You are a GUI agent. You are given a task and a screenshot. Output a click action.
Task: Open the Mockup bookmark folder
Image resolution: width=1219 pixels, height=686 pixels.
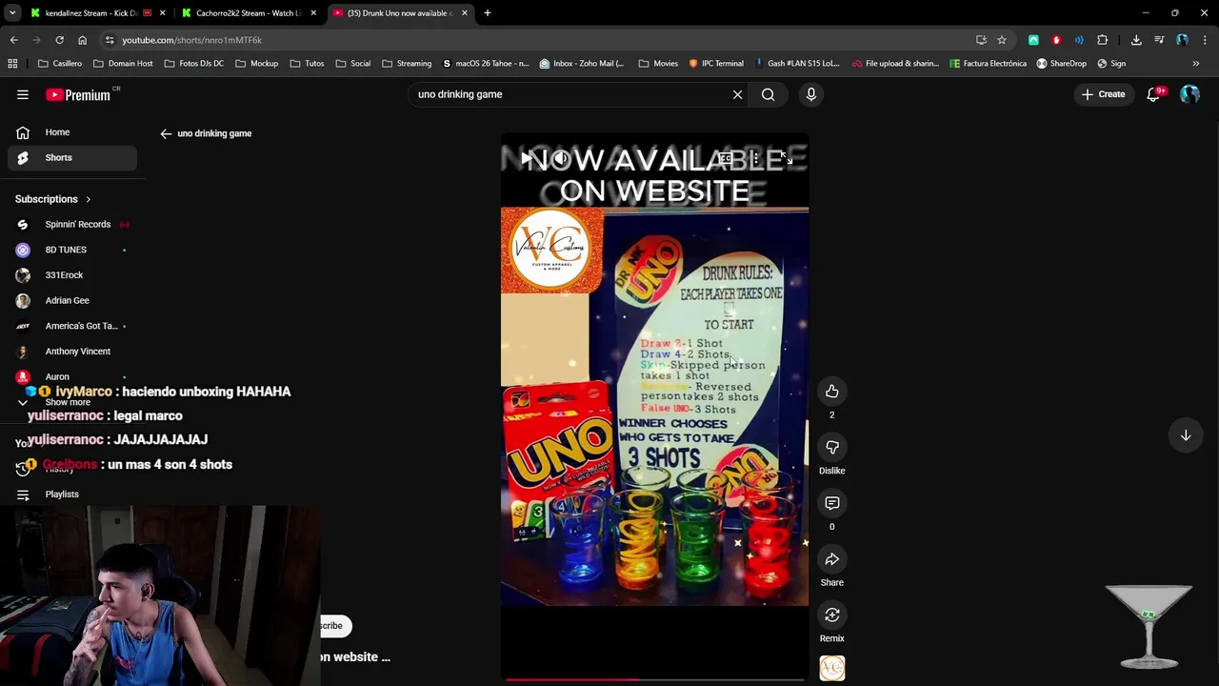pyautogui.click(x=257, y=64)
